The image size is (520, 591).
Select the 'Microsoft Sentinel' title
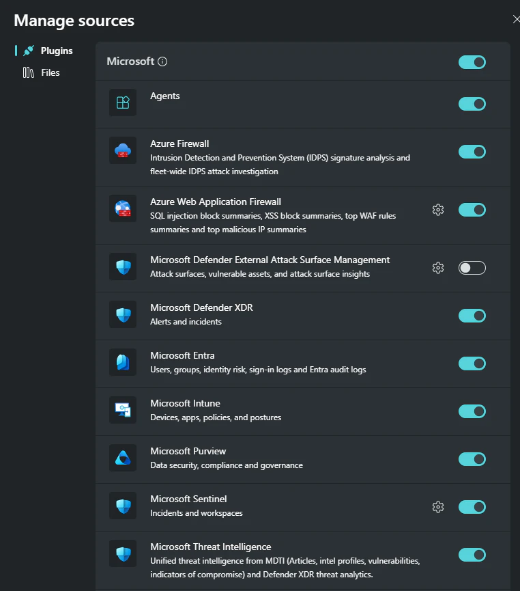[x=188, y=499]
